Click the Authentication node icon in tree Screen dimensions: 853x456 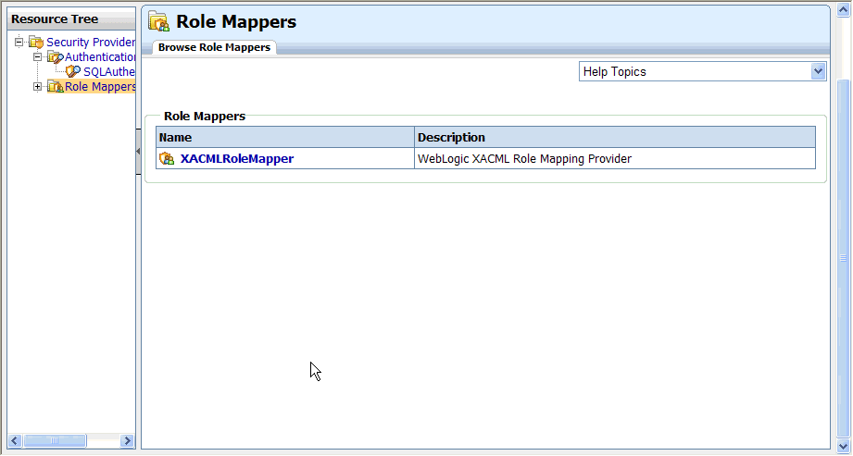(x=55, y=56)
